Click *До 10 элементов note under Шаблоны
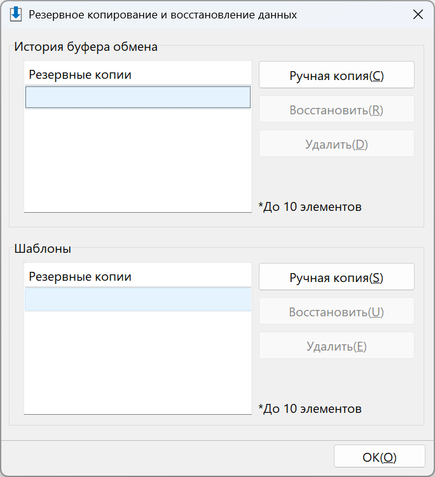 click(x=310, y=408)
